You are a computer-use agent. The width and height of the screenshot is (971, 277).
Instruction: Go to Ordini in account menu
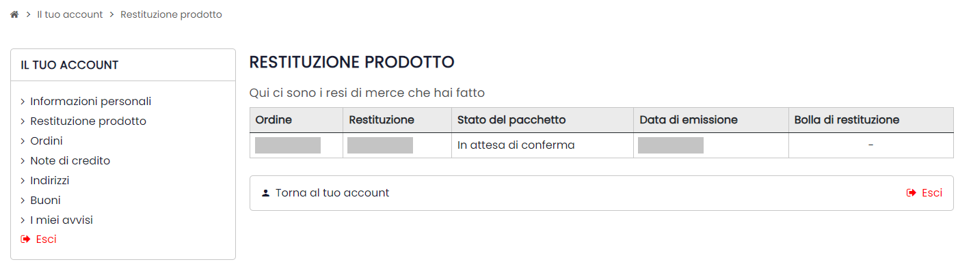coord(46,141)
